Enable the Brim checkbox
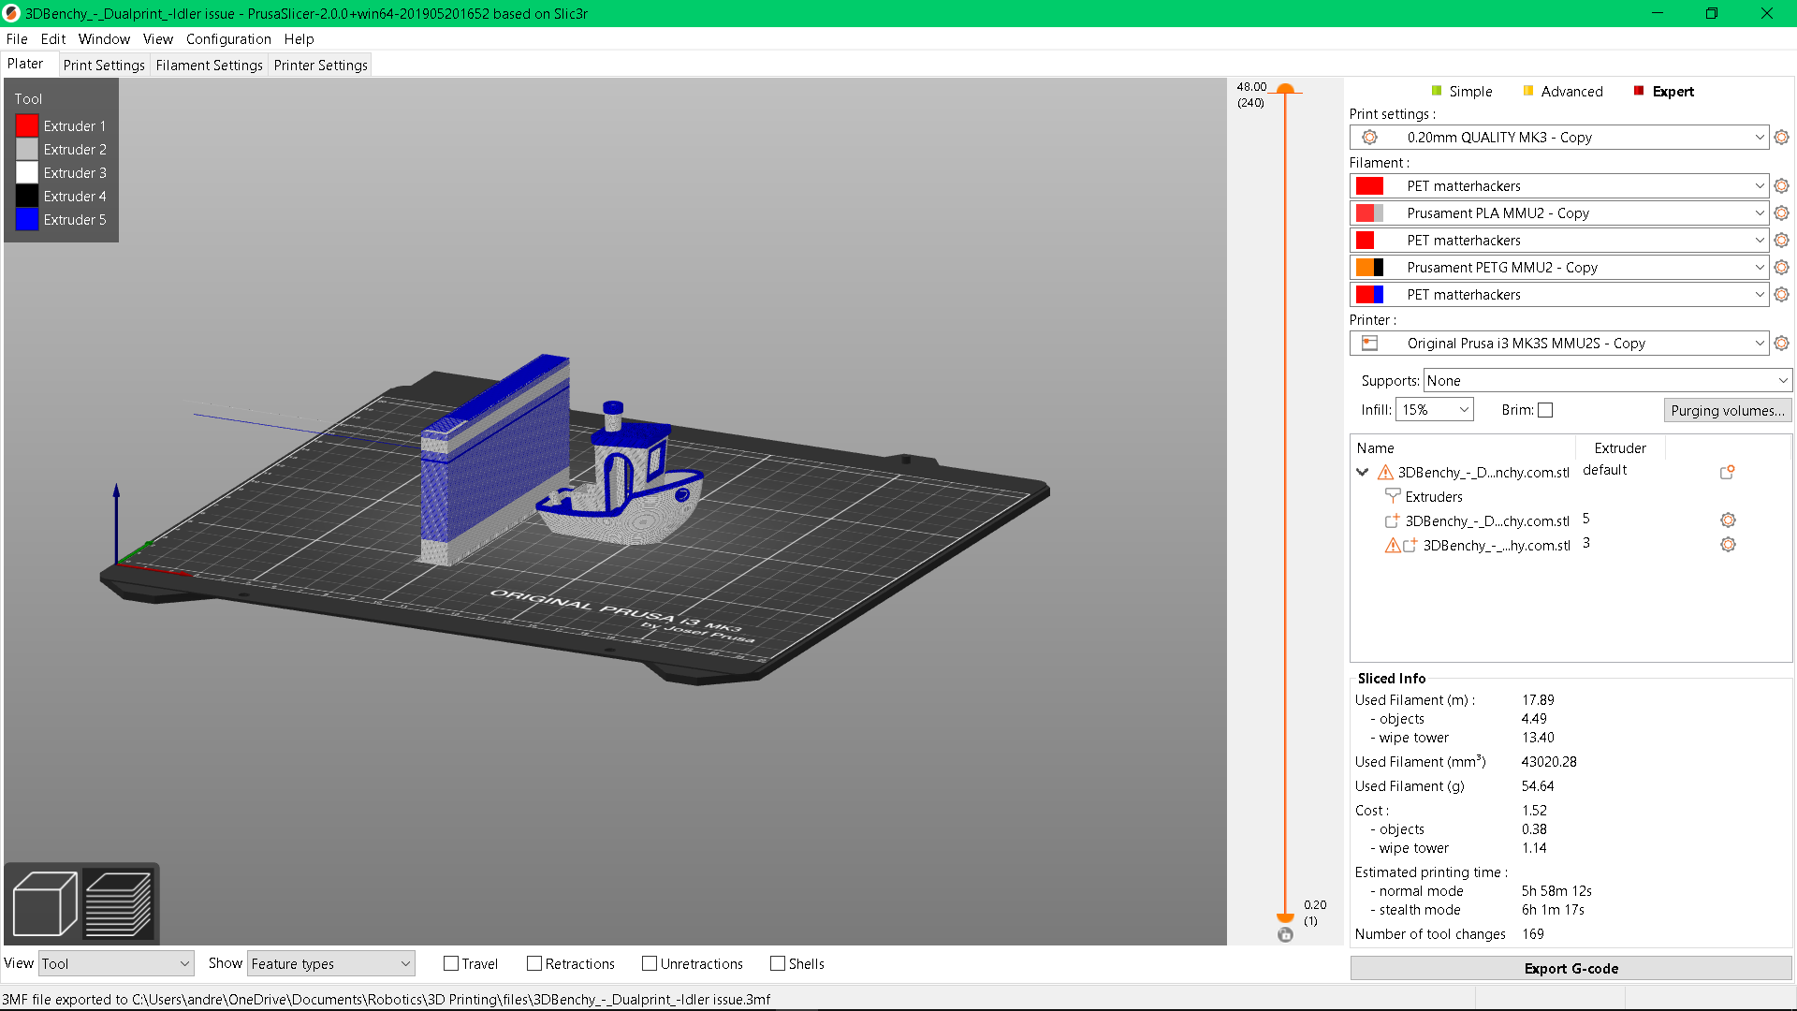 tap(1544, 409)
